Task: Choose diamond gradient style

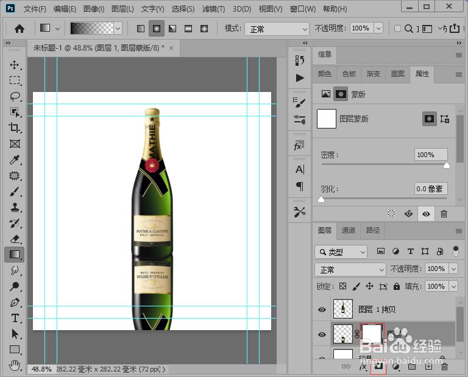Action: 204,29
